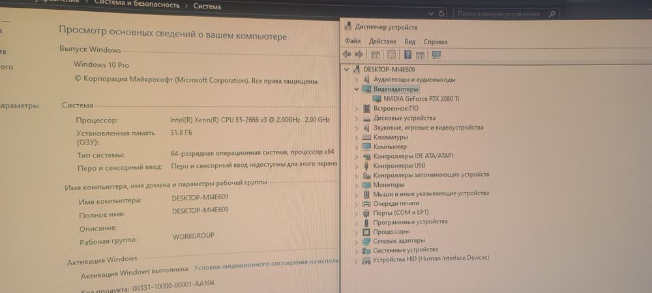Click the Properties toolbar icon in Device Manager
The height and width of the screenshot is (293, 652).
(391, 55)
